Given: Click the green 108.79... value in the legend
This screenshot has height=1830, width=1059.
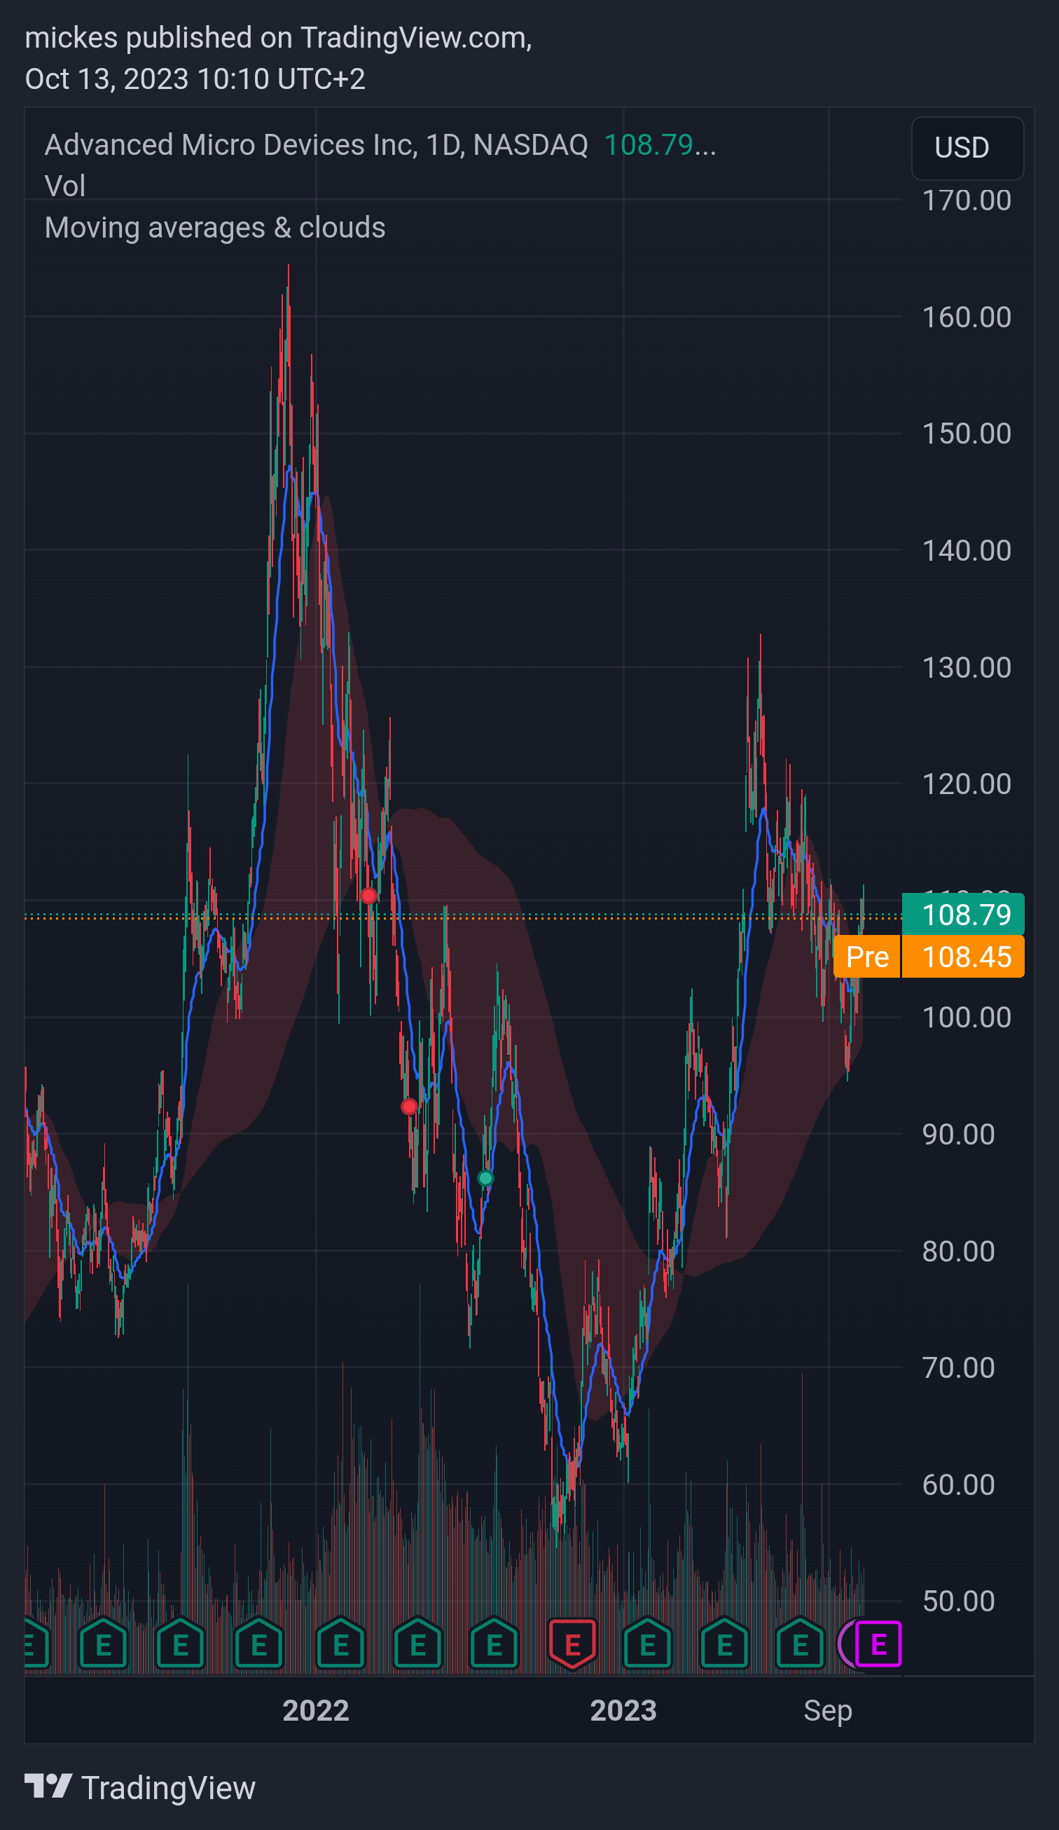Looking at the screenshot, I should (x=660, y=145).
